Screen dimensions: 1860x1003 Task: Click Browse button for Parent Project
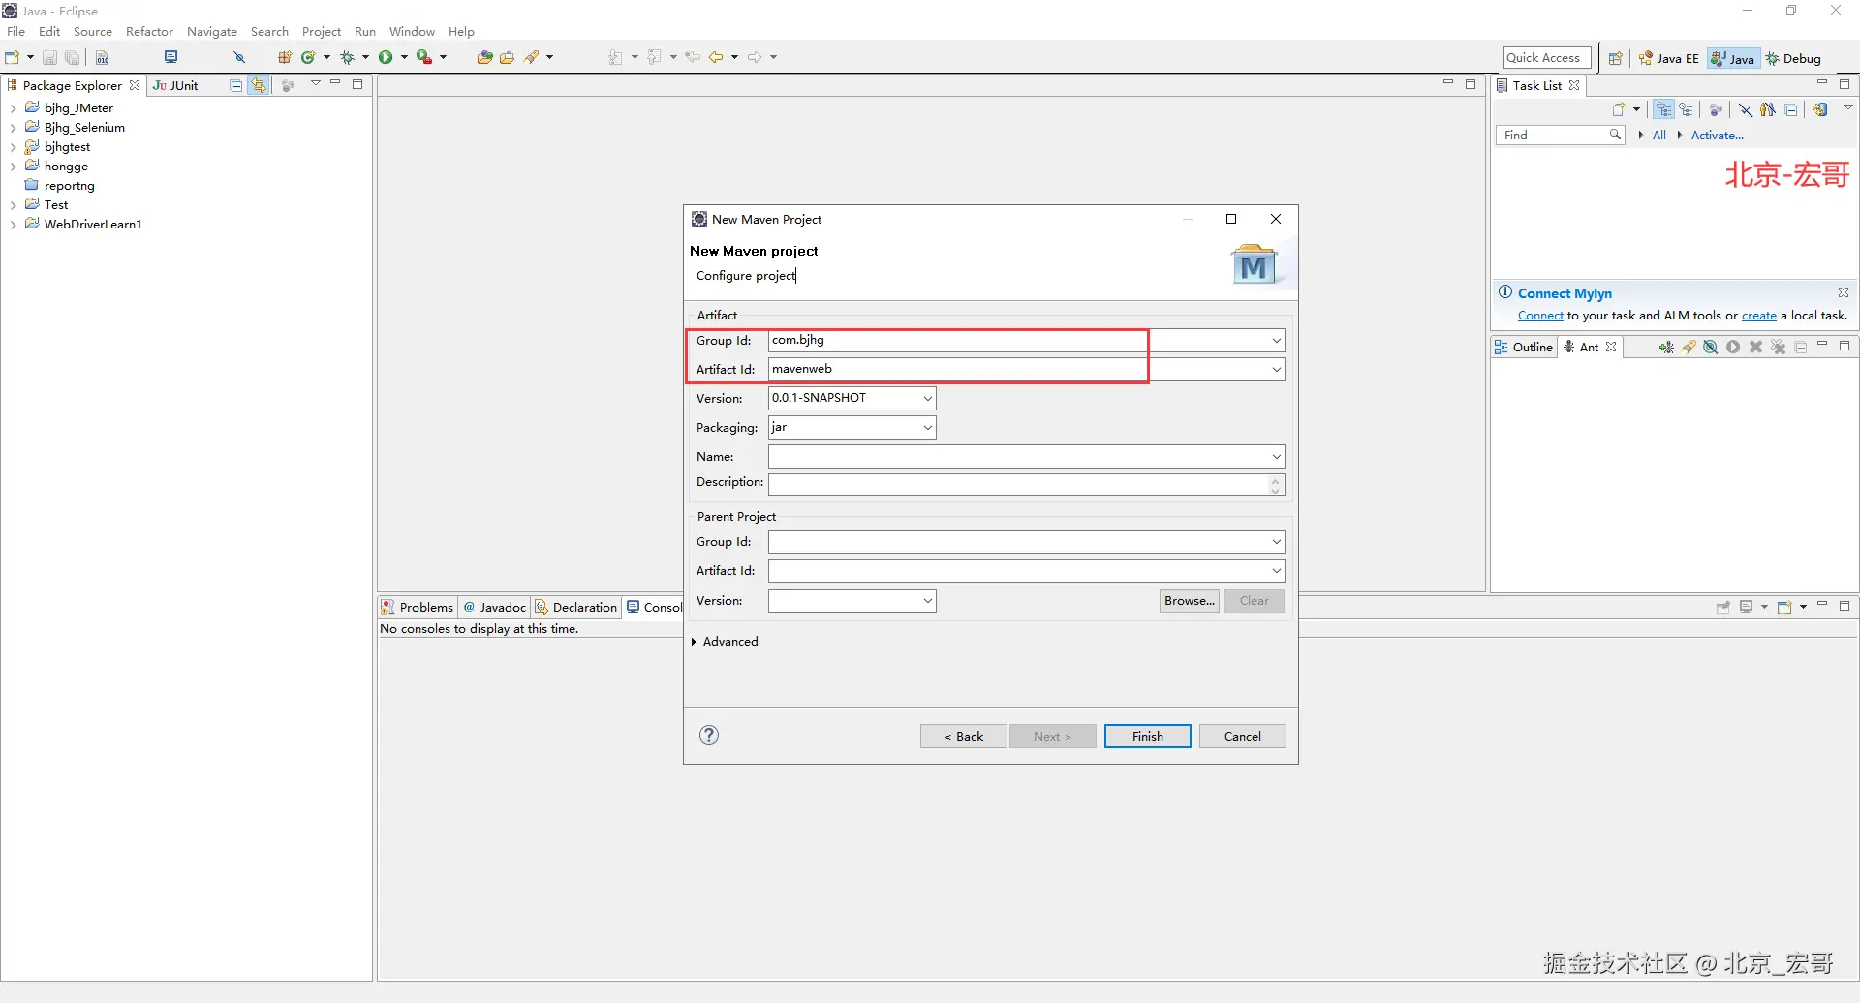tap(1190, 601)
